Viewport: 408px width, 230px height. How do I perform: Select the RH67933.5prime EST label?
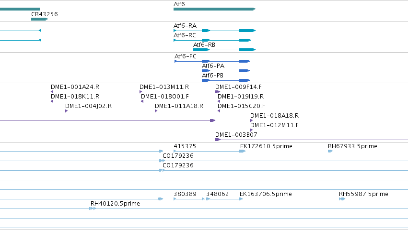pos(352,146)
